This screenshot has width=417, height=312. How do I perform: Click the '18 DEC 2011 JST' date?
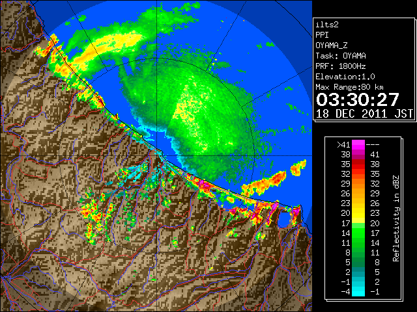coord(365,114)
